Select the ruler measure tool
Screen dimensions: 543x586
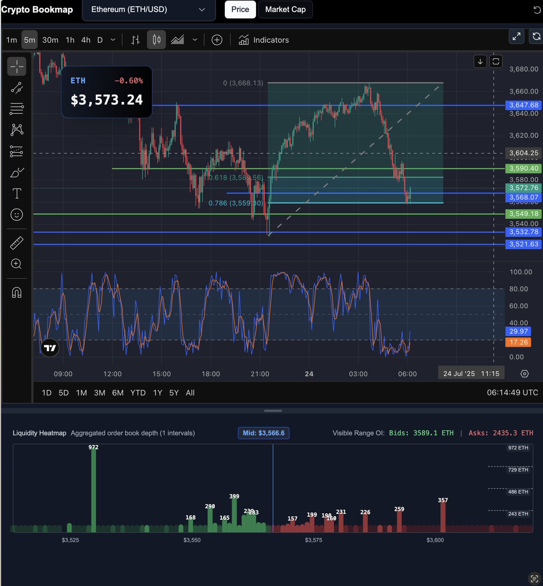[17, 243]
